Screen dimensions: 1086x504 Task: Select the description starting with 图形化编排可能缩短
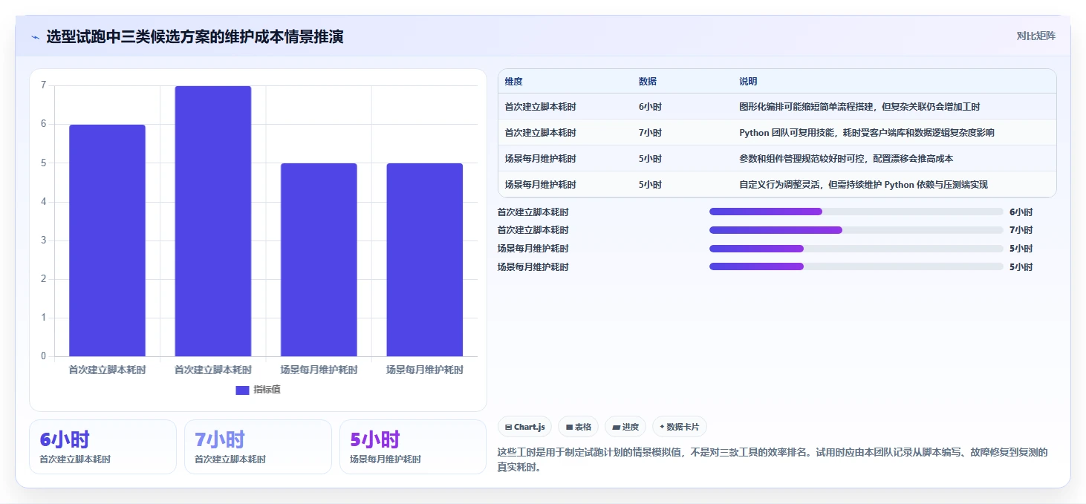859,107
